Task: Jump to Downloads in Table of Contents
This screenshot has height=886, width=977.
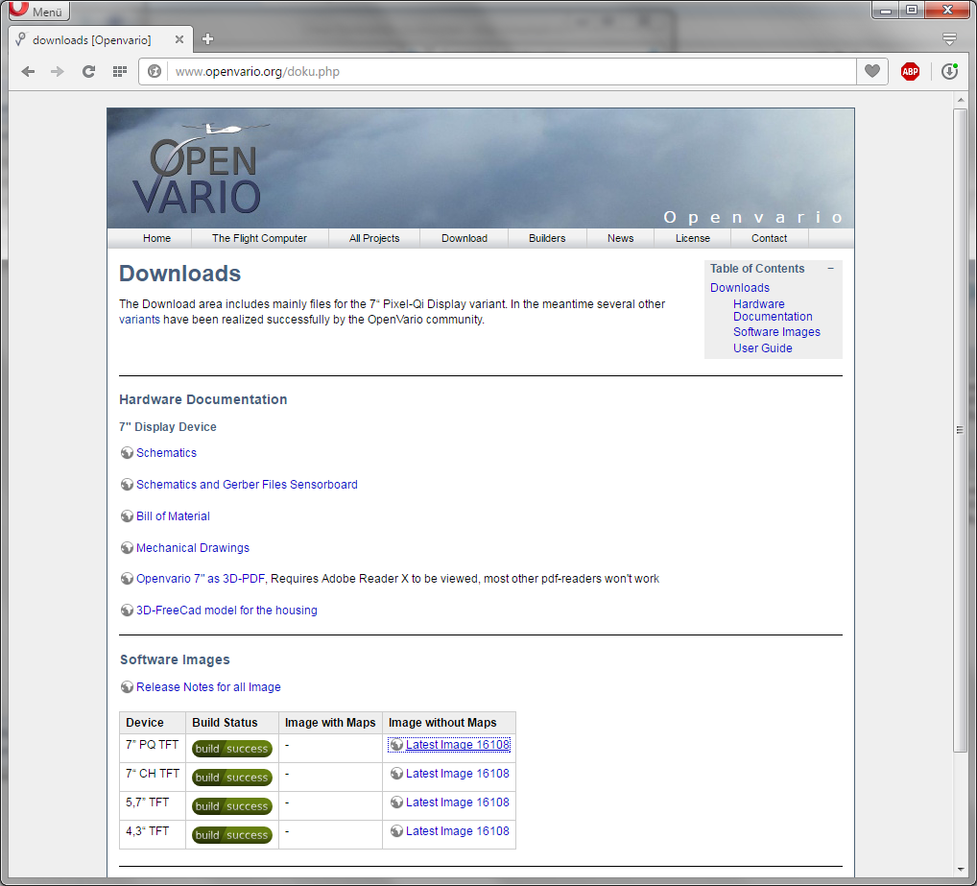Action: pyautogui.click(x=740, y=288)
